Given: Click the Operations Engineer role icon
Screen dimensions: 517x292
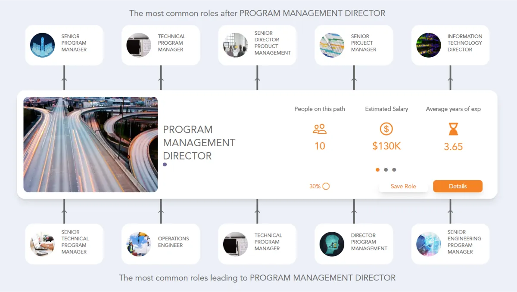Looking at the screenshot, I should click(139, 244).
